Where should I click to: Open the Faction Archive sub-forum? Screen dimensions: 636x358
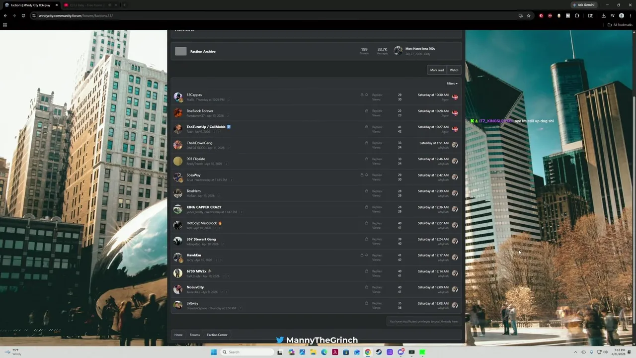tap(203, 51)
